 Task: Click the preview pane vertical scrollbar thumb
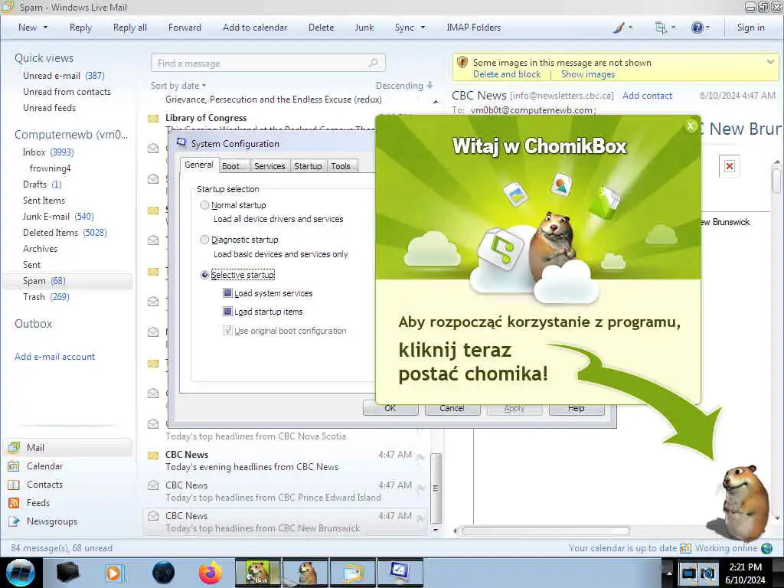pos(776,181)
